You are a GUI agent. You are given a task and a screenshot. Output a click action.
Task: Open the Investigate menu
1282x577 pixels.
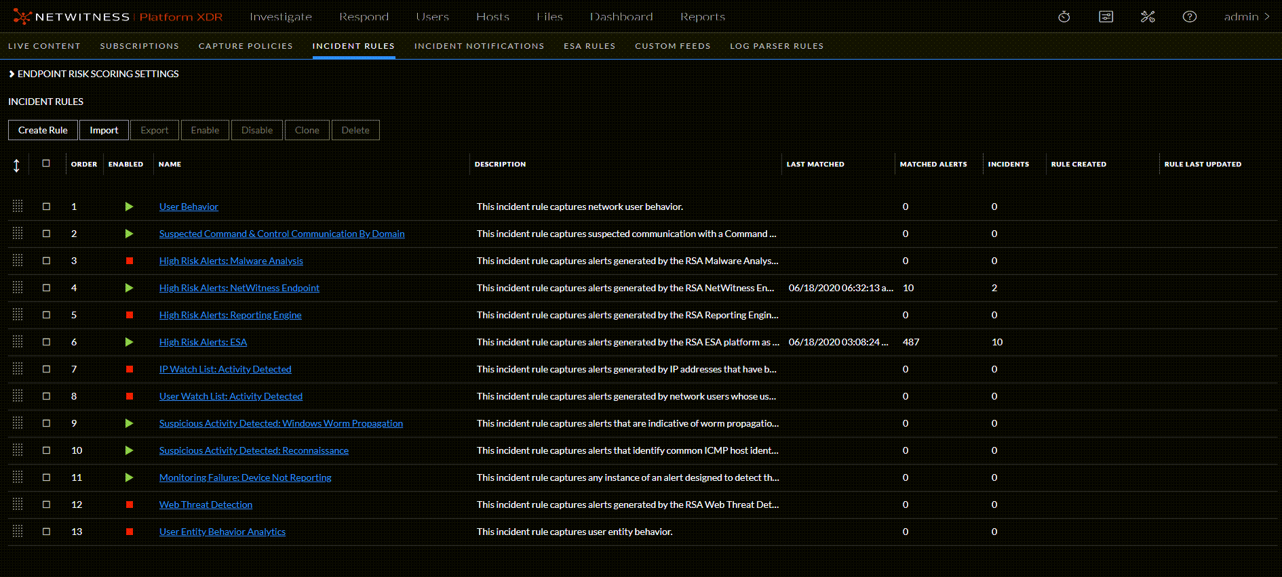(x=281, y=17)
